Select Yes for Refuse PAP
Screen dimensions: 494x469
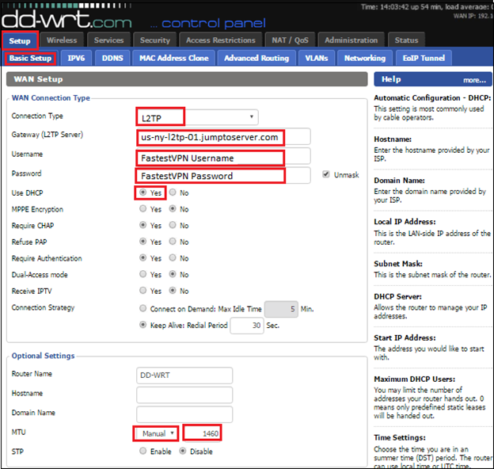point(142,242)
